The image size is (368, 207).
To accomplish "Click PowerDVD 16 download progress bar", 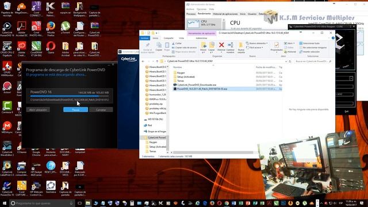I will (x=70, y=96).
